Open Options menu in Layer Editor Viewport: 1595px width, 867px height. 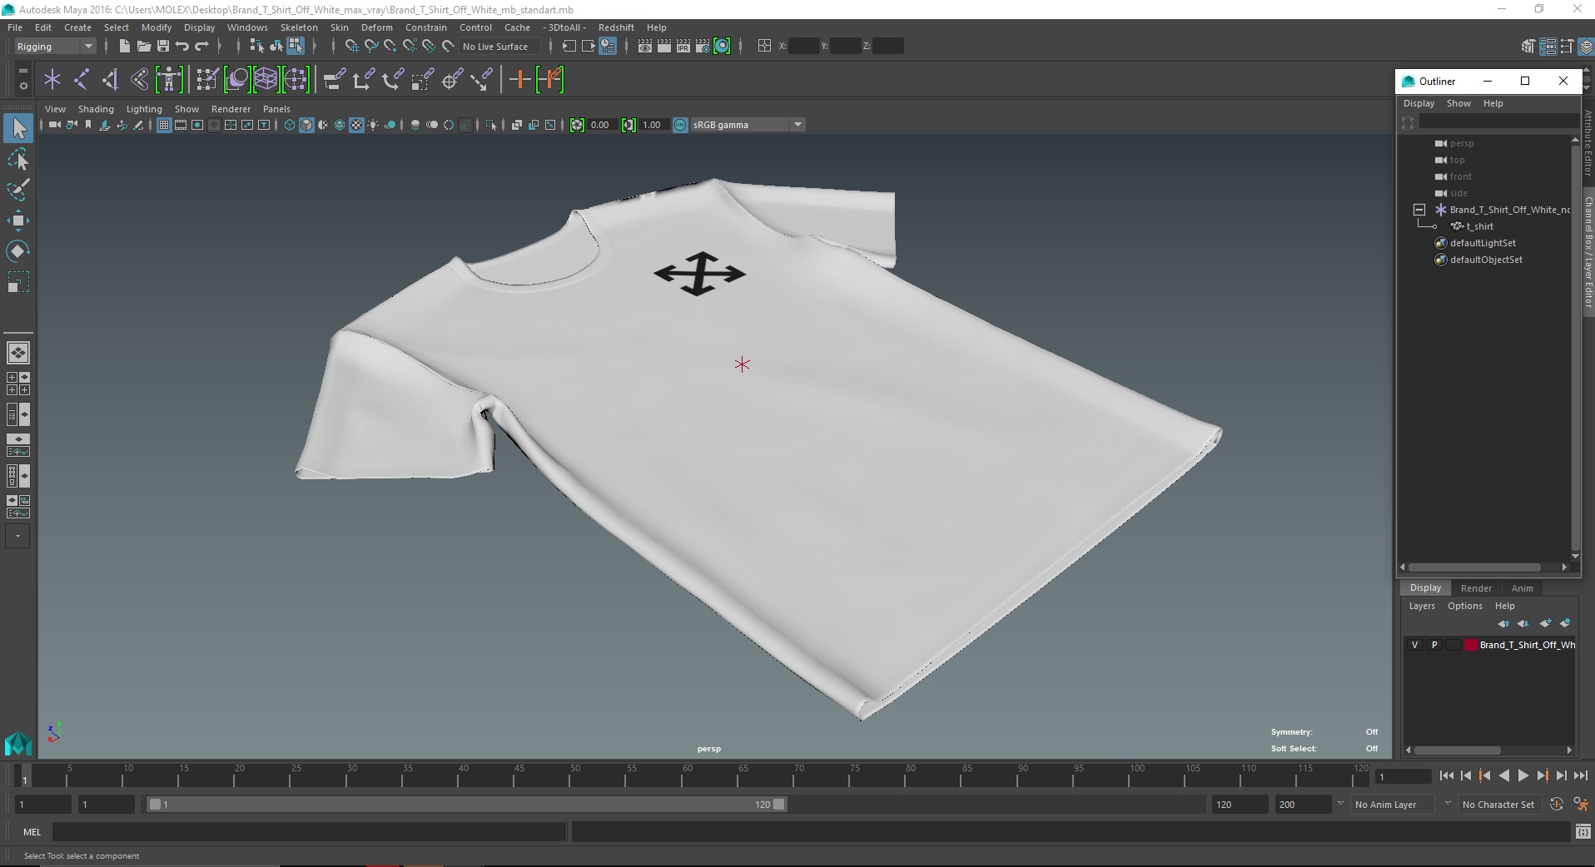(x=1464, y=606)
